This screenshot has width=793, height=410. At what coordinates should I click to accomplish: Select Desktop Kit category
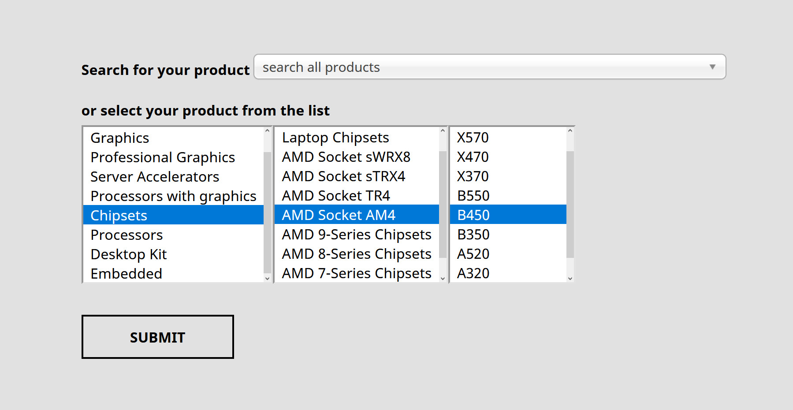pos(173,254)
